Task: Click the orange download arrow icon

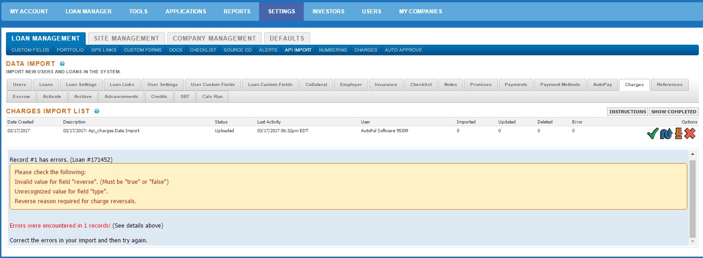Action: (678, 134)
